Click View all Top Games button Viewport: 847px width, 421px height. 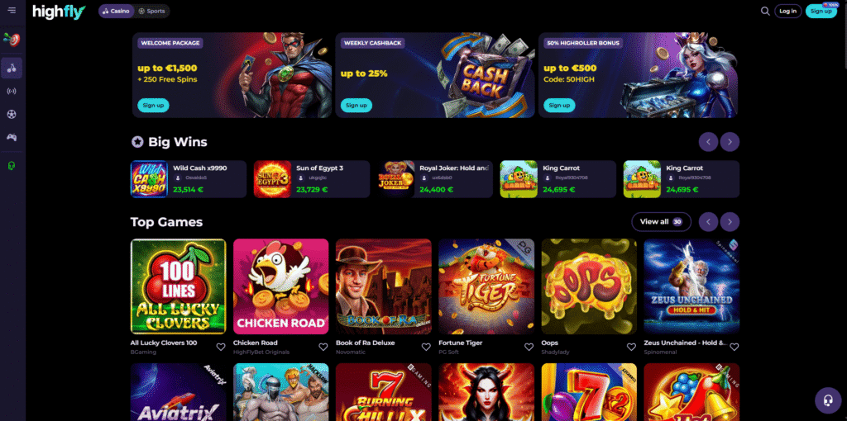click(661, 221)
